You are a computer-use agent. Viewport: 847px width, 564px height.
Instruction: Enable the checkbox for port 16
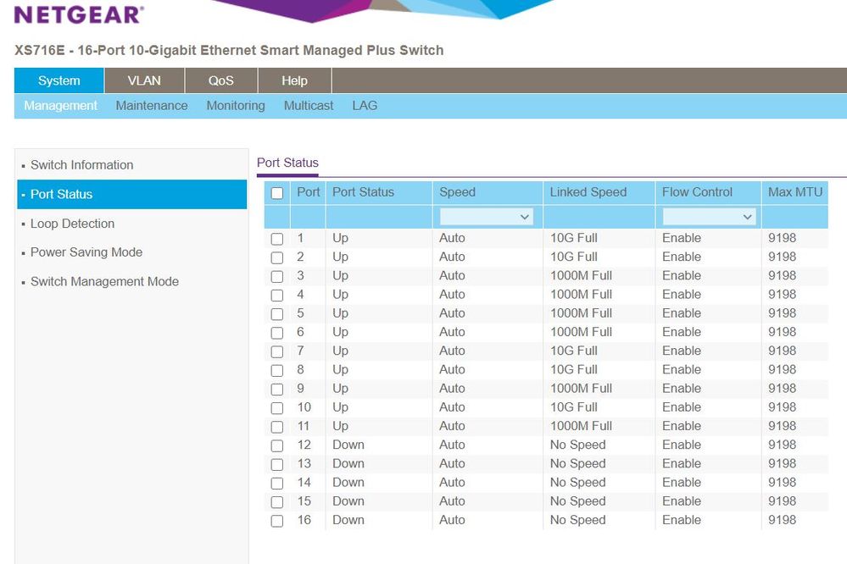click(x=276, y=521)
